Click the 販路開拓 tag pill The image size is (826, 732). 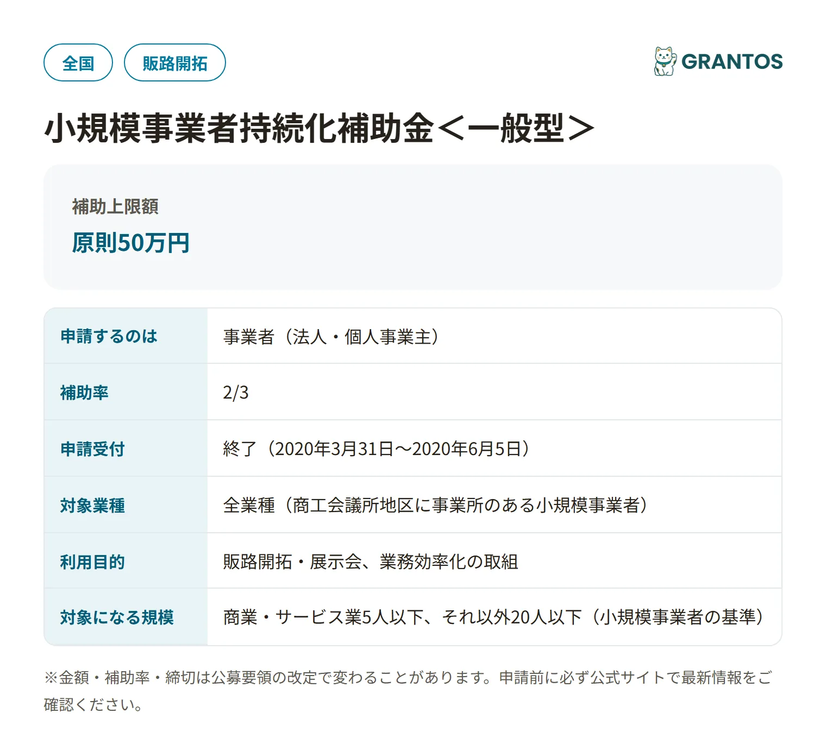pyautogui.click(x=175, y=62)
